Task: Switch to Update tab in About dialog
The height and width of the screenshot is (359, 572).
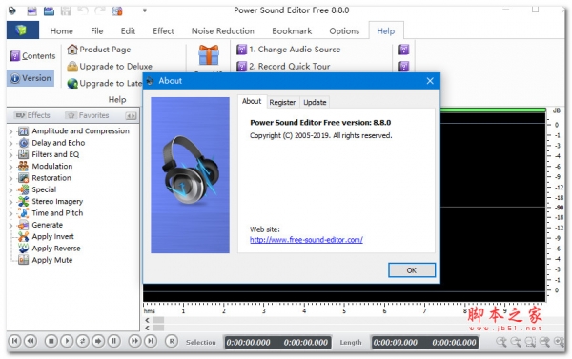Action: tap(315, 103)
